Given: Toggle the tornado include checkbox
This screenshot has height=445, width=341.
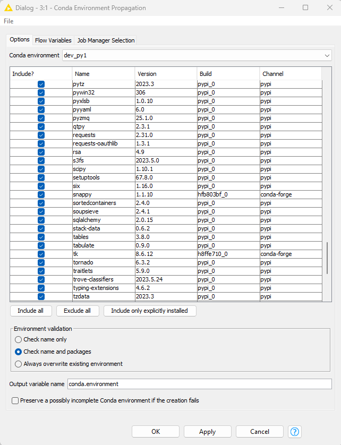Looking at the screenshot, I should (41, 262).
